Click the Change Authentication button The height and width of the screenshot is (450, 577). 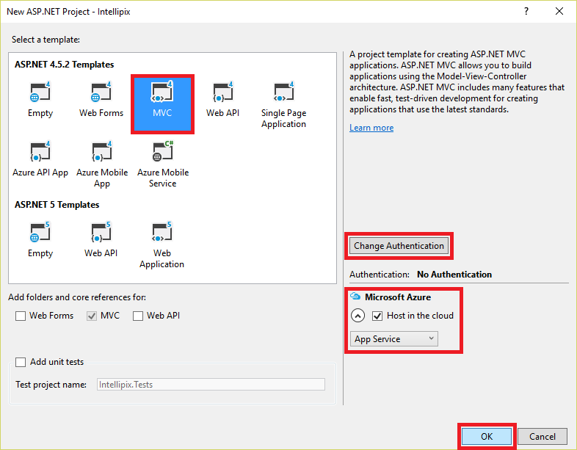coord(399,246)
